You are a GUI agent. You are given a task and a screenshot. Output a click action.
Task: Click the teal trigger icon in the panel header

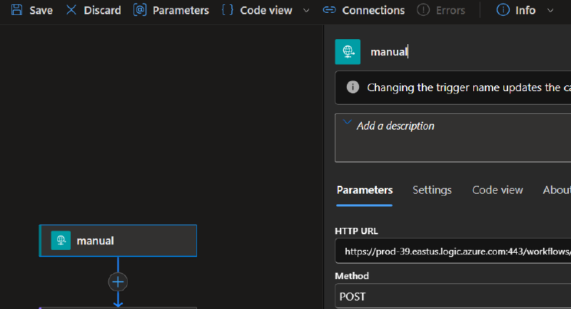click(348, 52)
